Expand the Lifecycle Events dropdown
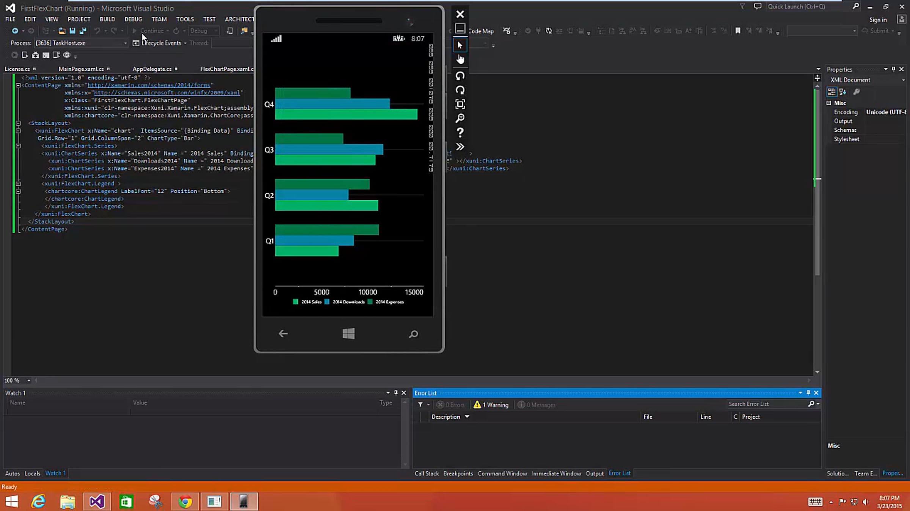 tap(185, 43)
